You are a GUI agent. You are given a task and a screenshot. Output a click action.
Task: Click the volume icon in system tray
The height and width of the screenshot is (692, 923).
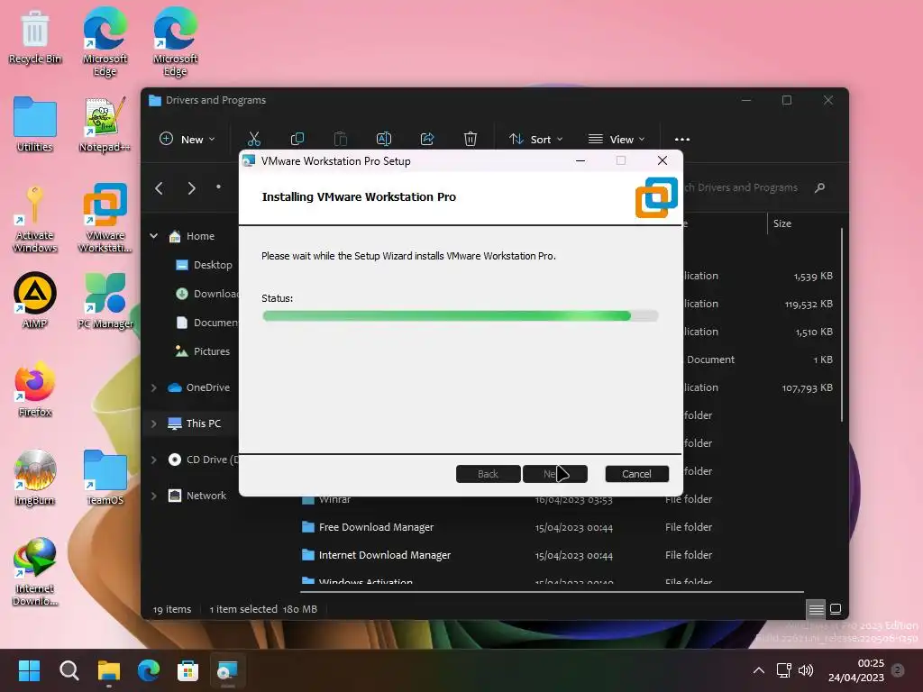click(806, 670)
